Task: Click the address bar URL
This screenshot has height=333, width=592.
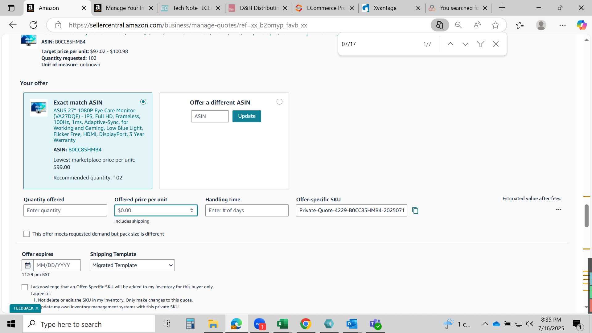Action: [x=188, y=25]
